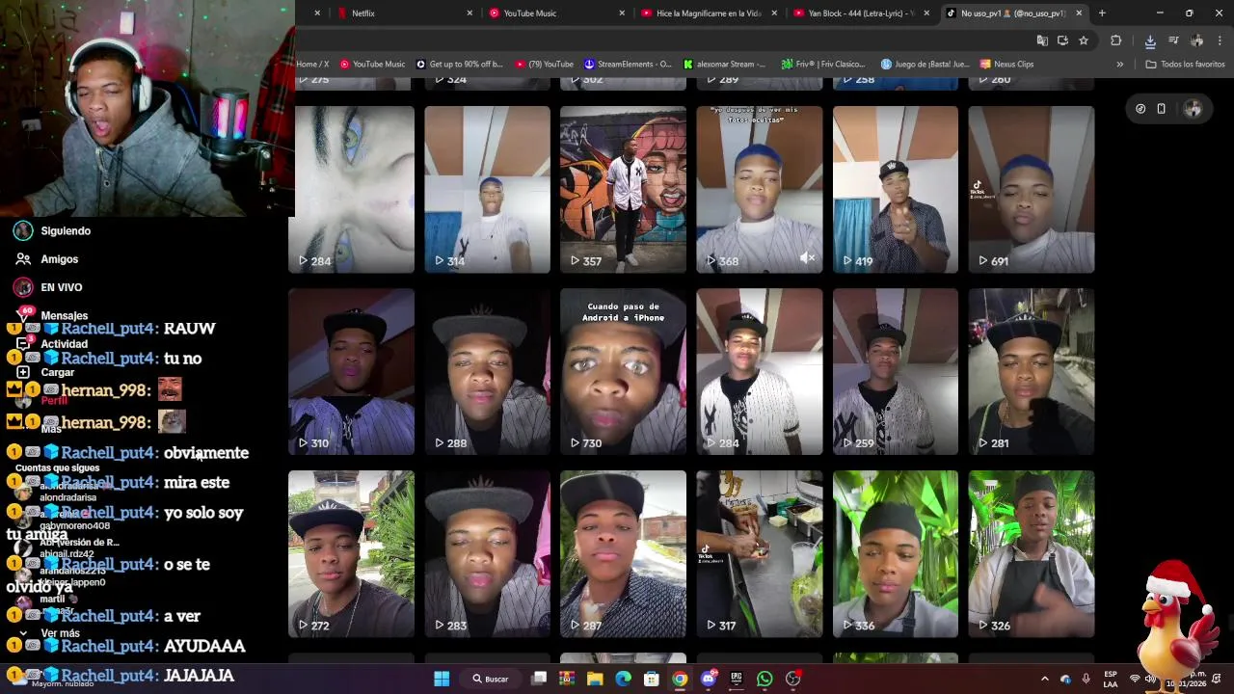Screen dimensions: 1234x694
Task: Open the video with 272 plays
Action: coord(351,554)
